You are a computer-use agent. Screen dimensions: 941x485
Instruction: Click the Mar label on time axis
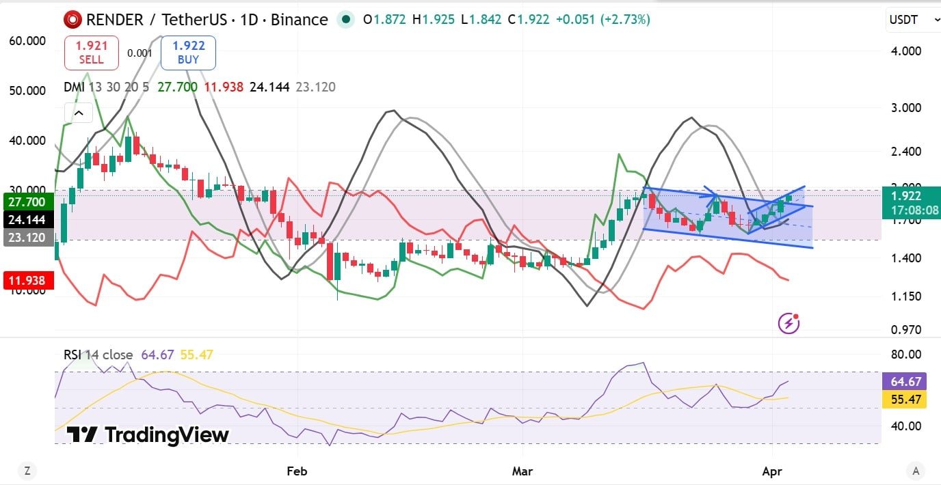(x=522, y=471)
